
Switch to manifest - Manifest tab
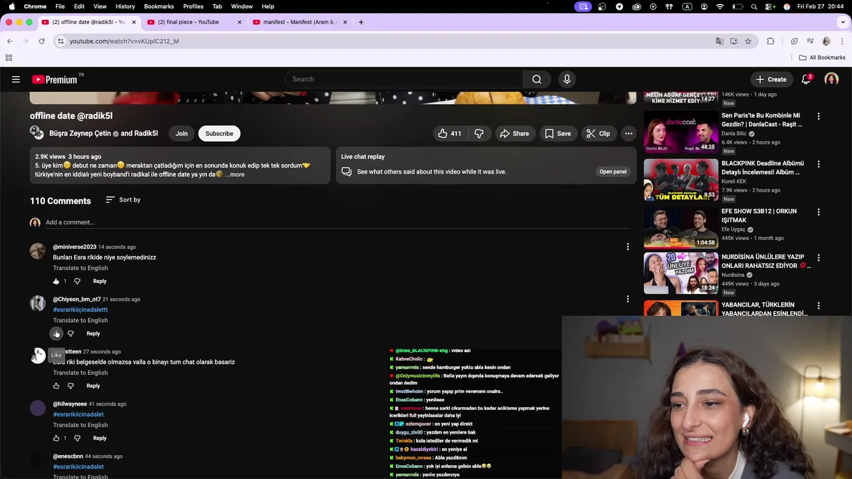(300, 22)
